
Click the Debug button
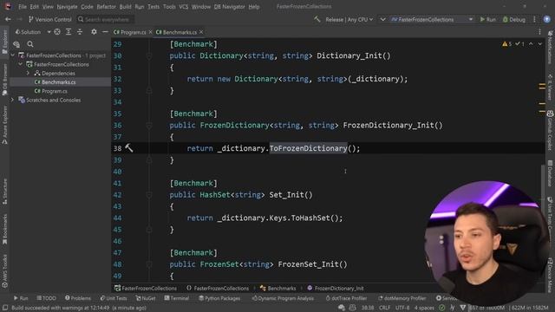click(514, 19)
